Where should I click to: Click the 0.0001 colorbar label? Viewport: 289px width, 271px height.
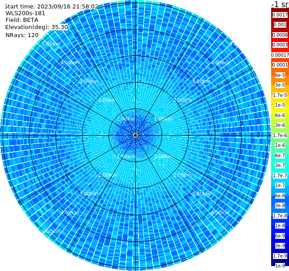pos(280,65)
